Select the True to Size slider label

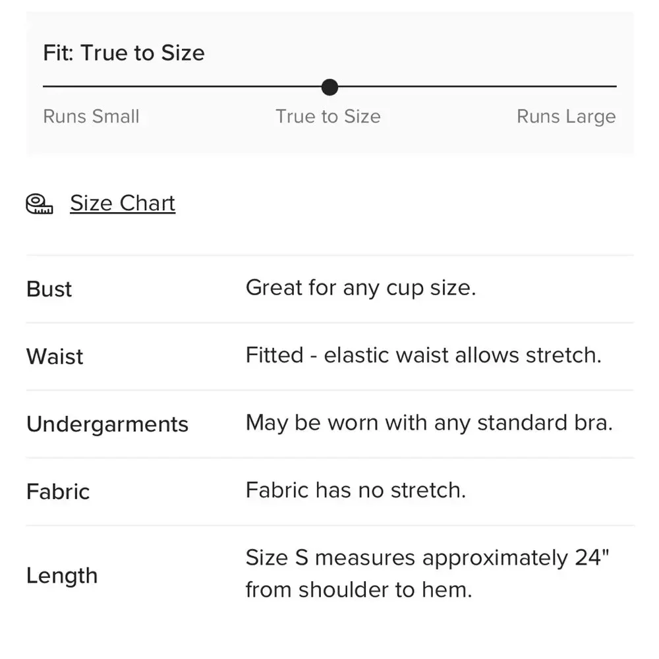328,117
